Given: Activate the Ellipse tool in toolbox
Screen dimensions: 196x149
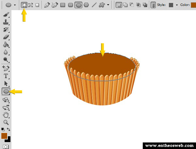Looking at the screenshot, I should tap(6, 92).
